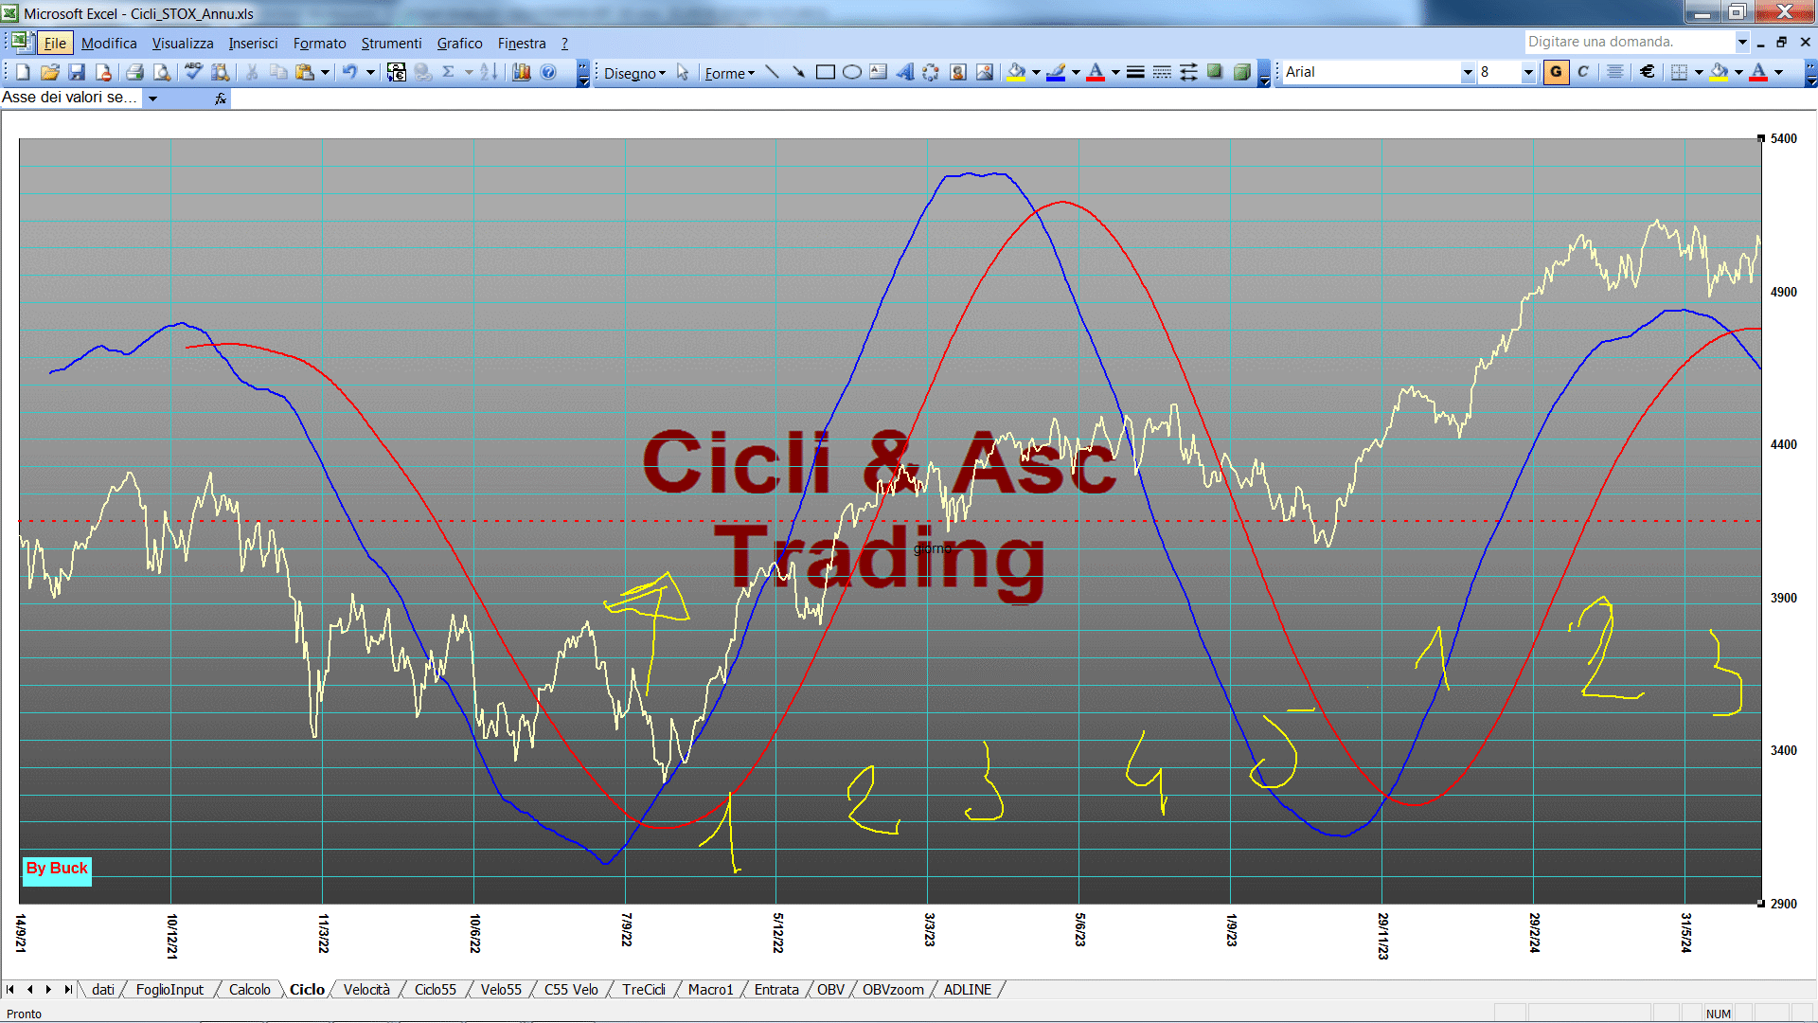Image resolution: width=1818 pixels, height=1023 pixels.
Task: Click the Copy icon
Action: pyautogui.click(x=278, y=72)
